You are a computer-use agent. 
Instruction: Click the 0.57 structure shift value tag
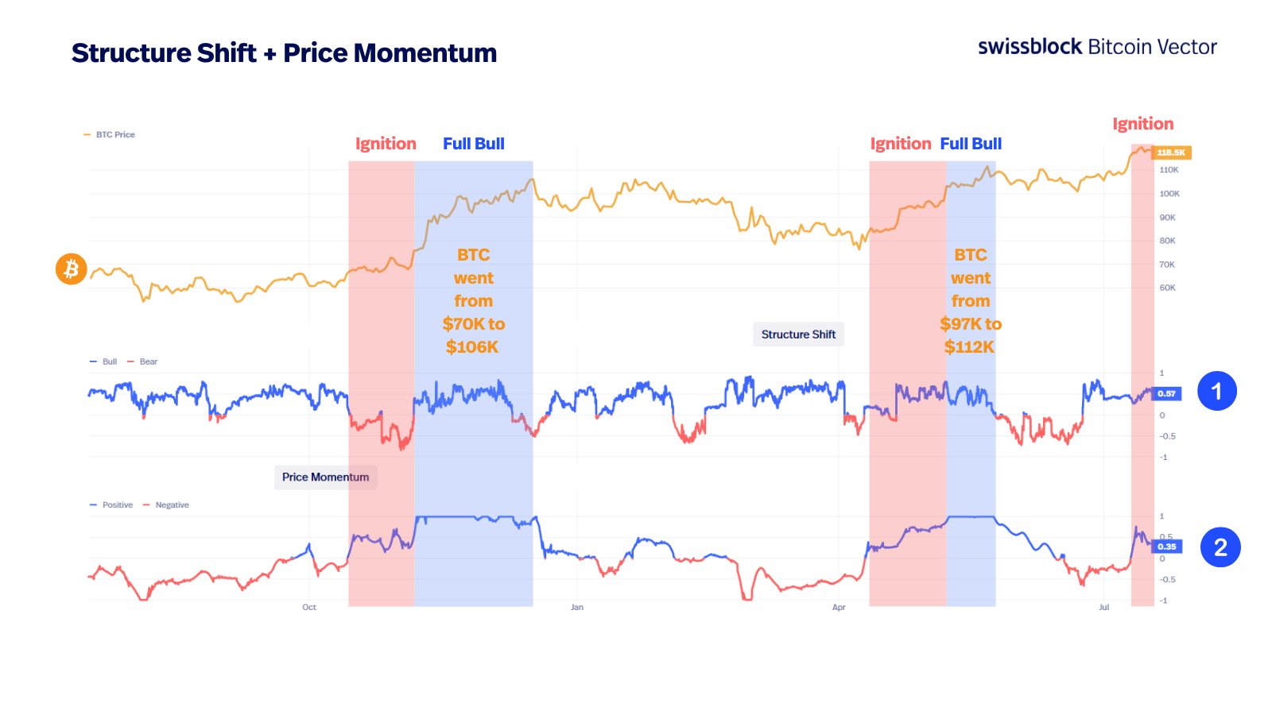click(1166, 394)
